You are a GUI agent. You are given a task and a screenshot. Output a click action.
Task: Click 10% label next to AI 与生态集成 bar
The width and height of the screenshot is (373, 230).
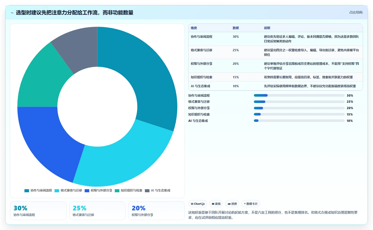coord(350,121)
